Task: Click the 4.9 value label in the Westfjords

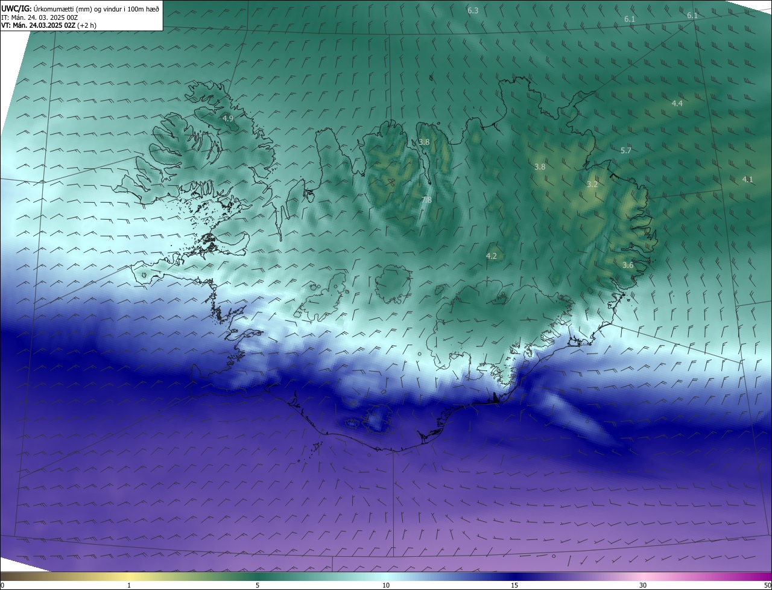Action: coord(228,119)
